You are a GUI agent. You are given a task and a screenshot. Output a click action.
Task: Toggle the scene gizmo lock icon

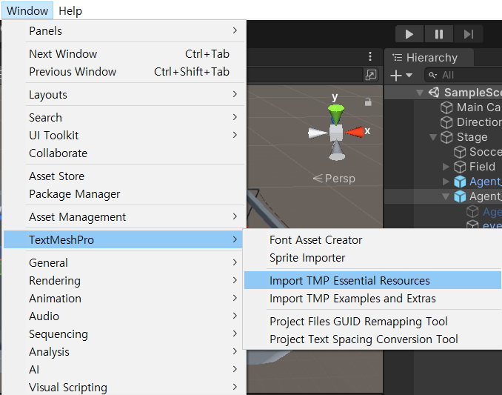click(x=368, y=102)
